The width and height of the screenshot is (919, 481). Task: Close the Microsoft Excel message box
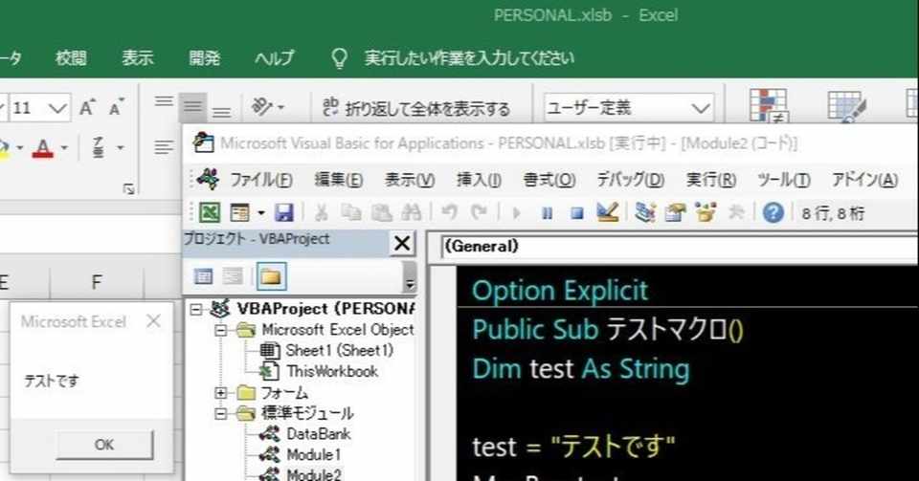[153, 320]
